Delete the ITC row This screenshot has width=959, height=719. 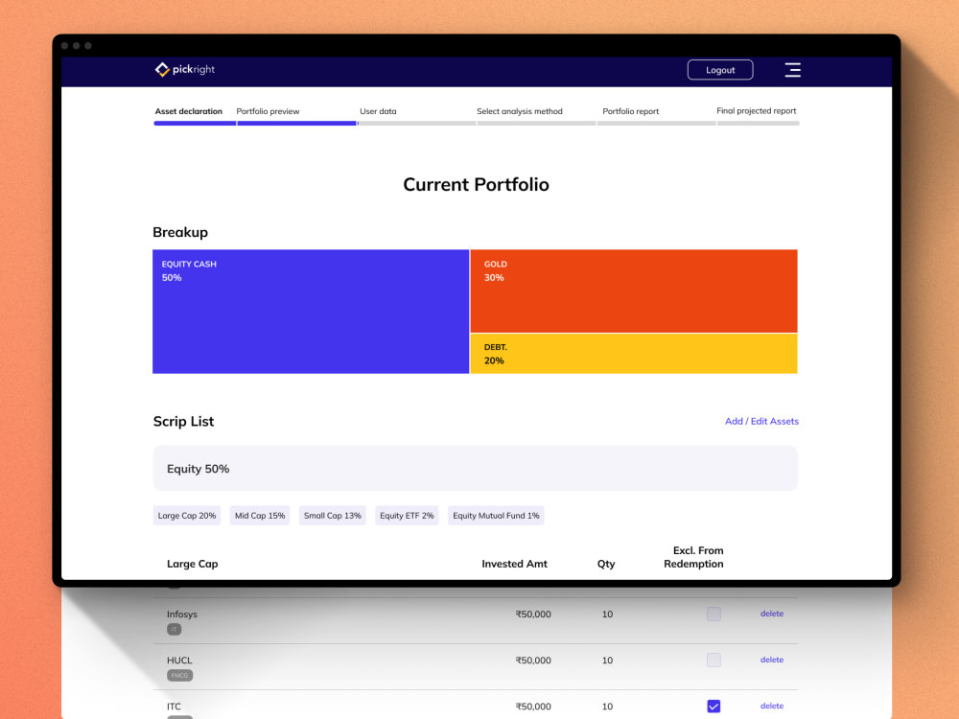[772, 706]
